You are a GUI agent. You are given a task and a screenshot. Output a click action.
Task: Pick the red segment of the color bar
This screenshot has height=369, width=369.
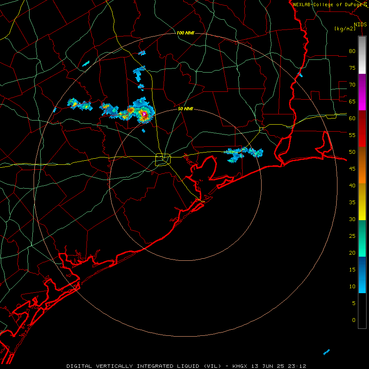point(362,128)
